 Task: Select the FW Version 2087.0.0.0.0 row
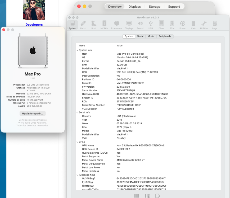pyautogui.click(x=148, y=87)
